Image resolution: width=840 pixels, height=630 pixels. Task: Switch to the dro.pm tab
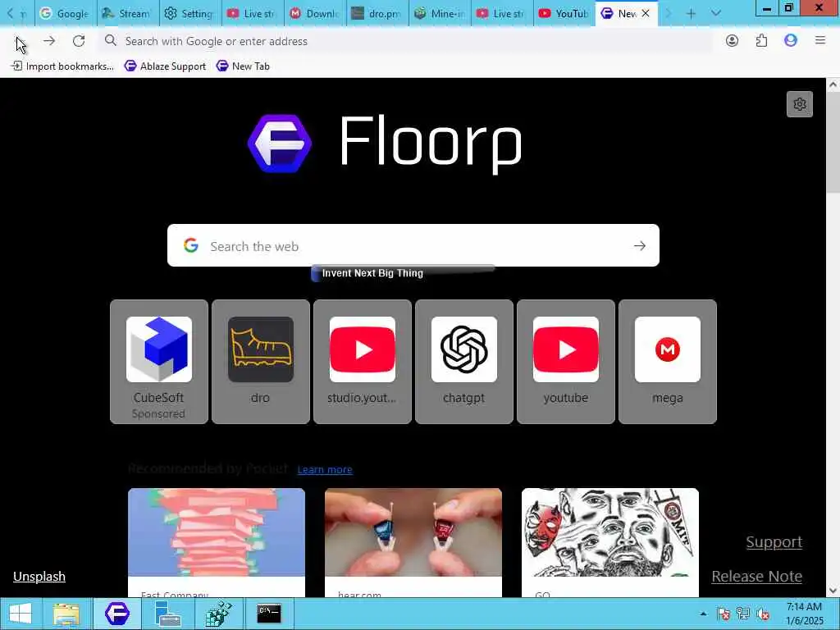(x=377, y=13)
